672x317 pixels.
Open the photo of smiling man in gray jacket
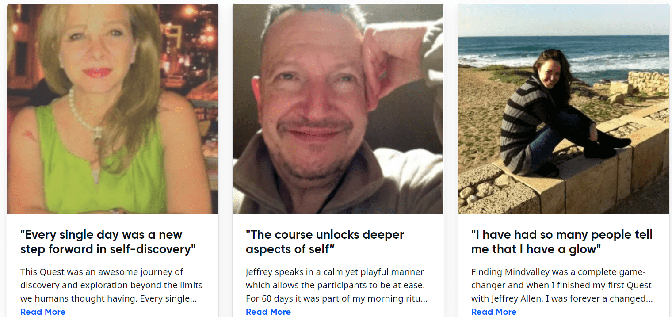click(x=338, y=109)
